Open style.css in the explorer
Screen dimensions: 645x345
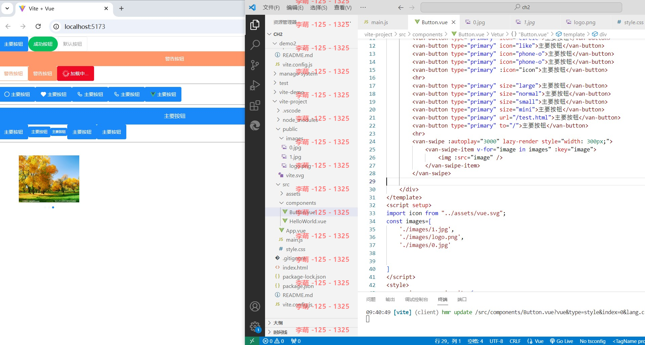(x=296, y=249)
